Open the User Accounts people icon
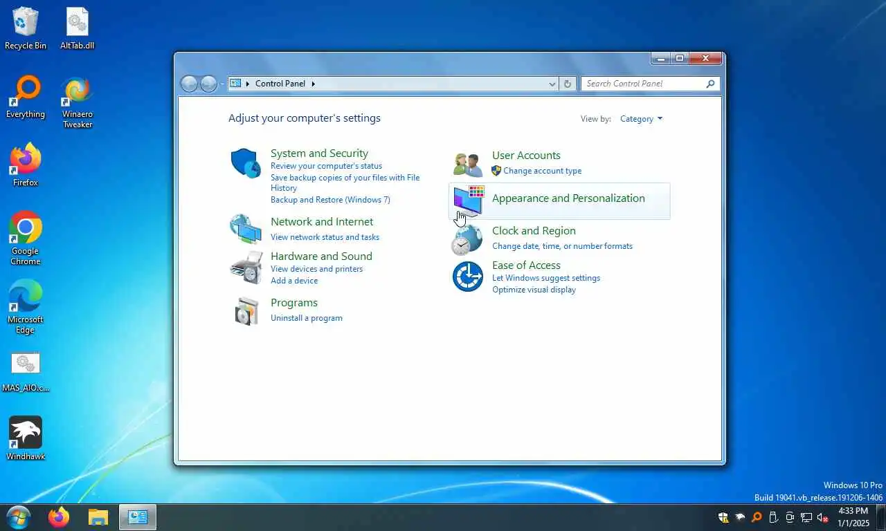Image resolution: width=886 pixels, height=531 pixels. coord(468,165)
